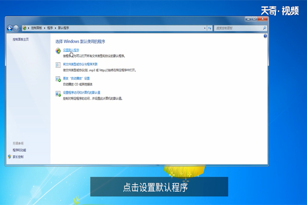Image resolution: width=307 pixels, height=205 pixels.
Task: Expand arrow after 控制面板 breadcrumb
Action: pyautogui.click(x=45, y=28)
